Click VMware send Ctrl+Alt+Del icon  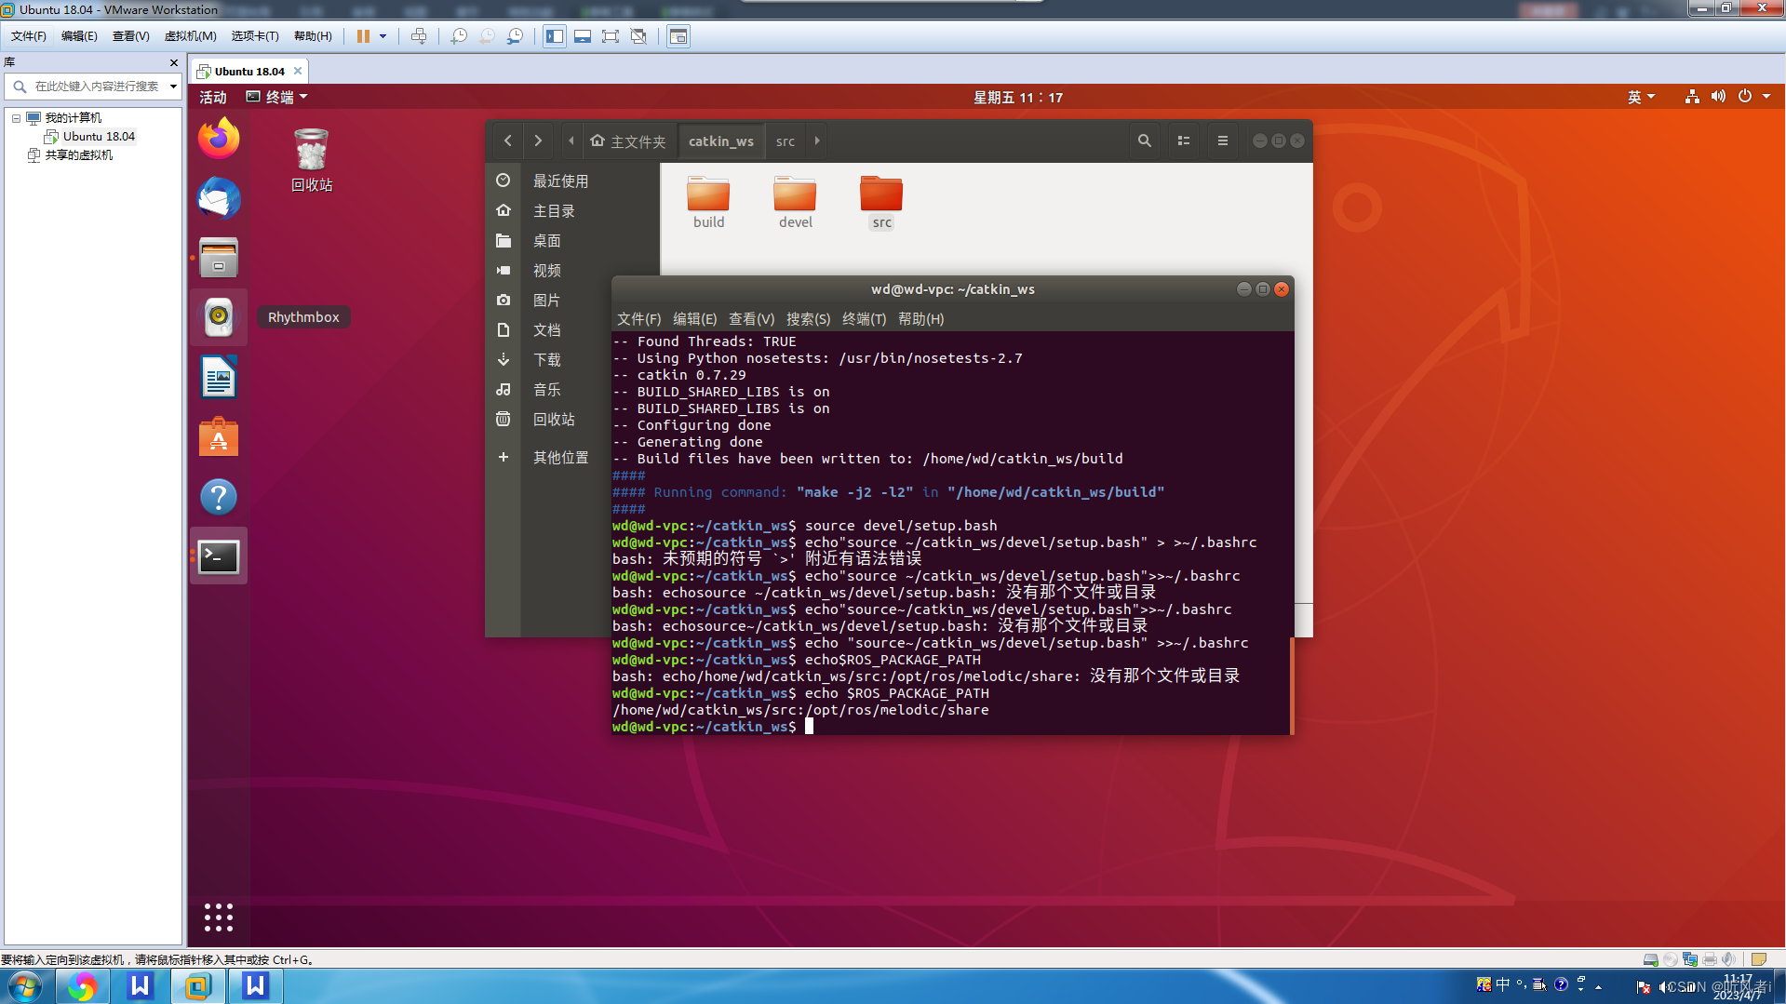click(x=419, y=36)
